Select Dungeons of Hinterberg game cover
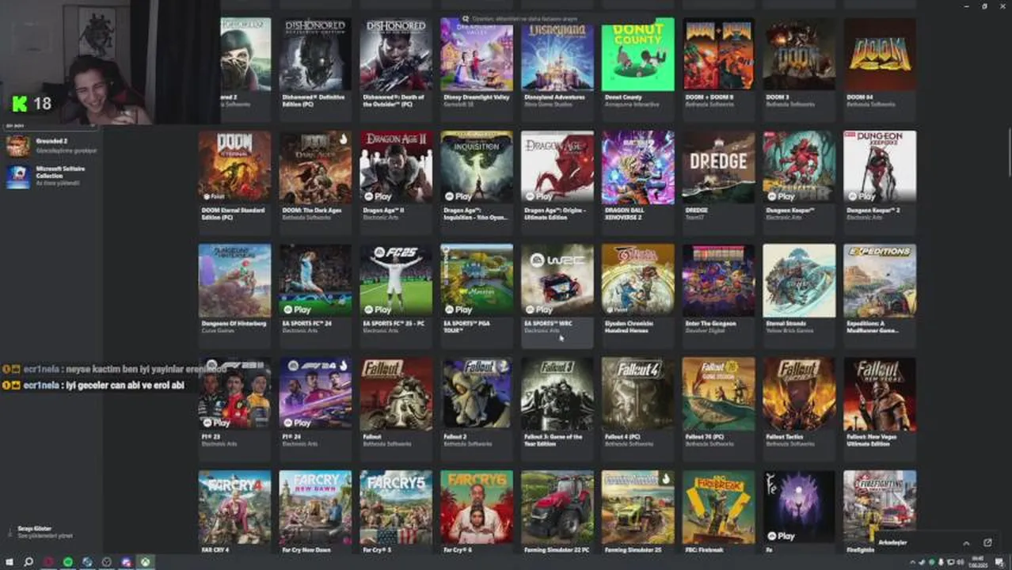 234,280
